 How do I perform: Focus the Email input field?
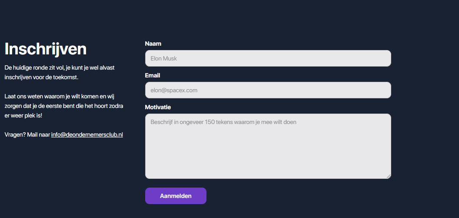(x=268, y=90)
